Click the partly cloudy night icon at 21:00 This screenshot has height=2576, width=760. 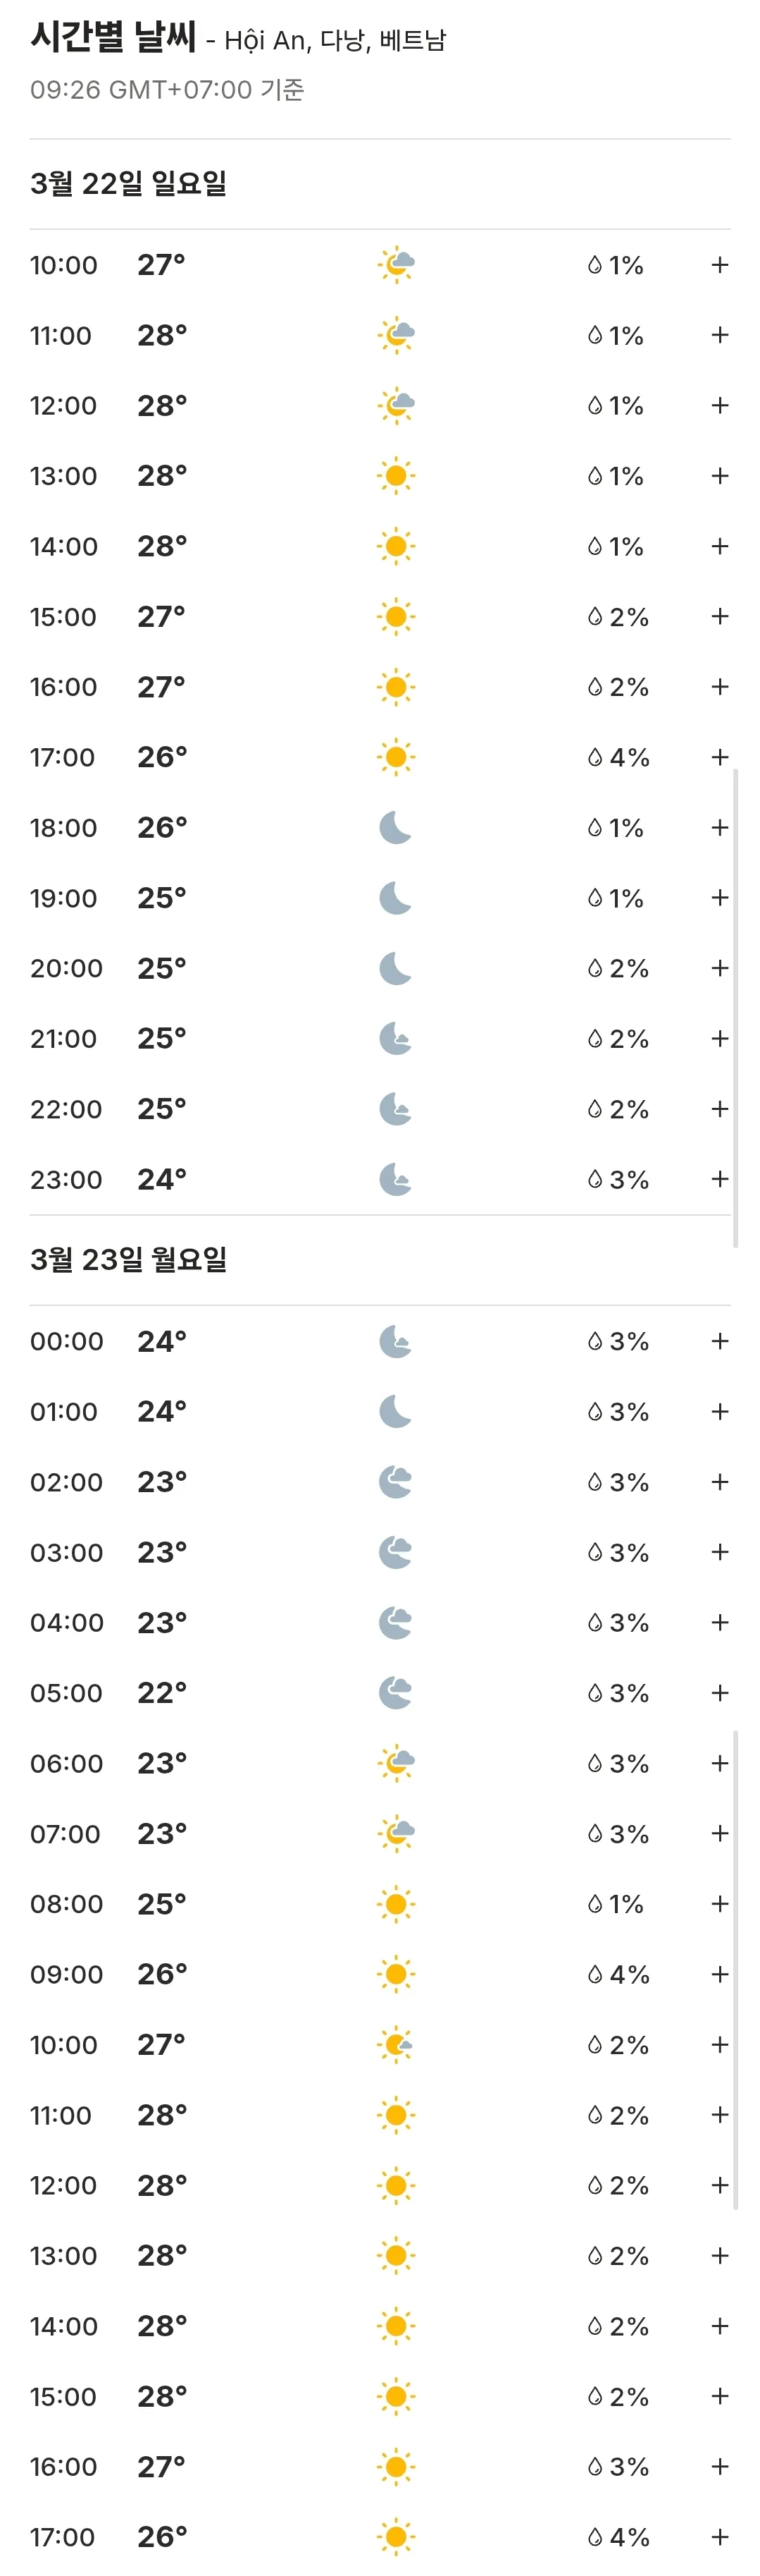[397, 1039]
